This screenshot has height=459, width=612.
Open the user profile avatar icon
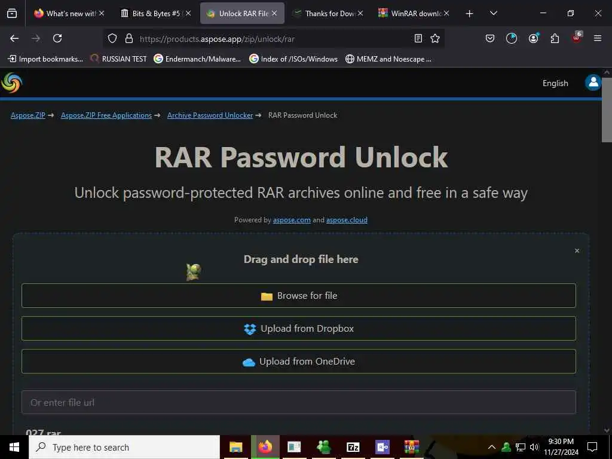pyautogui.click(x=593, y=82)
